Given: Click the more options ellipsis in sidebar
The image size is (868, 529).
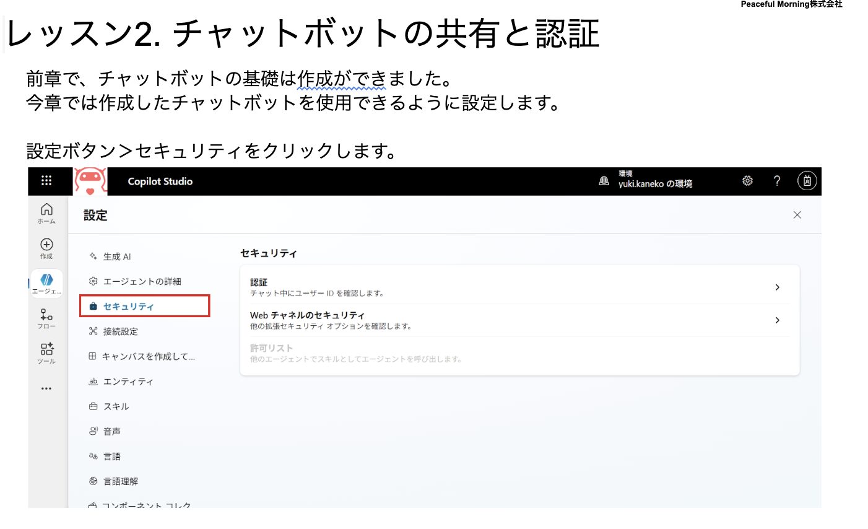Looking at the screenshot, I should coord(46,388).
